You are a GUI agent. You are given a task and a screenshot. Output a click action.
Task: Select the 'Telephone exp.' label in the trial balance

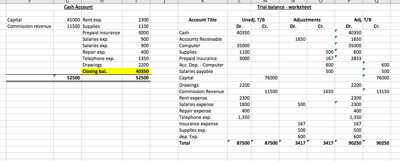202,117
